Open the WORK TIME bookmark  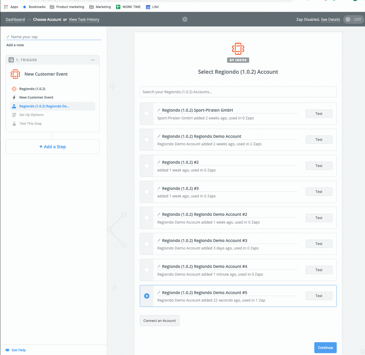(128, 7)
